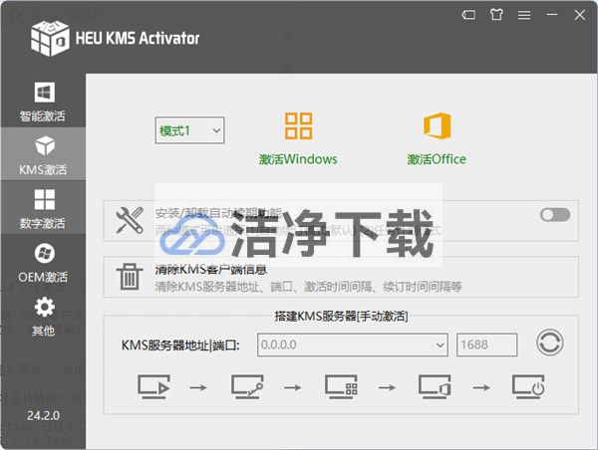Minimize the HEU KMS Activator window
The width and height of the screenshot is (598, 450).
coord(552,15)
